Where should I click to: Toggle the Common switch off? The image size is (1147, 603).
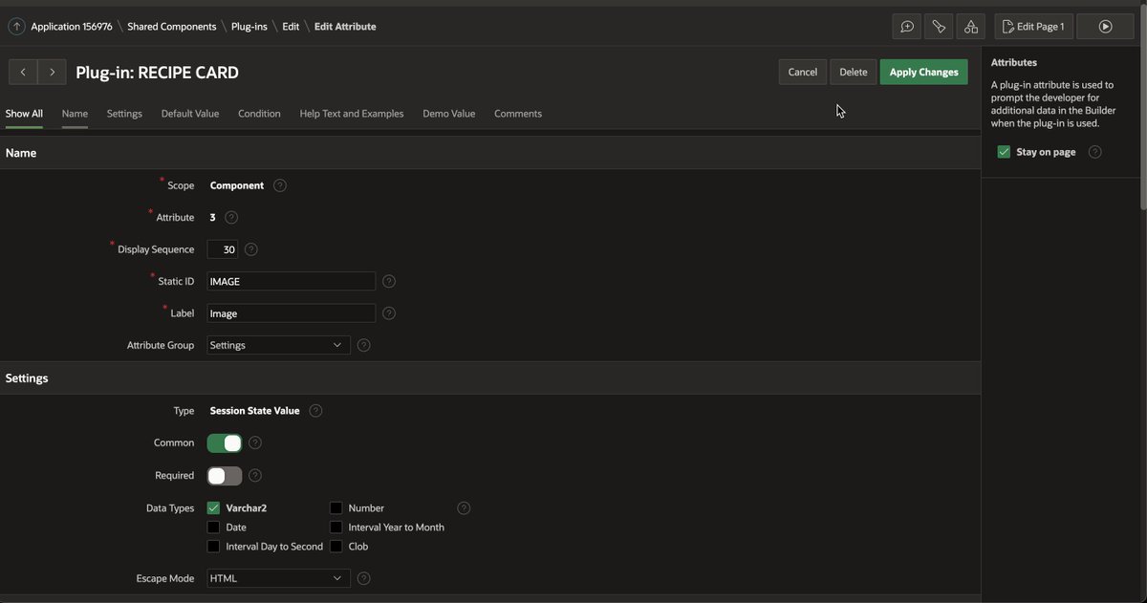pyautogui.click(x=225, y=443)
